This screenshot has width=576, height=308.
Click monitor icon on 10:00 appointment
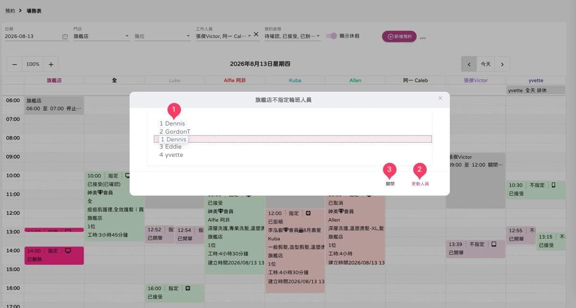point(128,176)
